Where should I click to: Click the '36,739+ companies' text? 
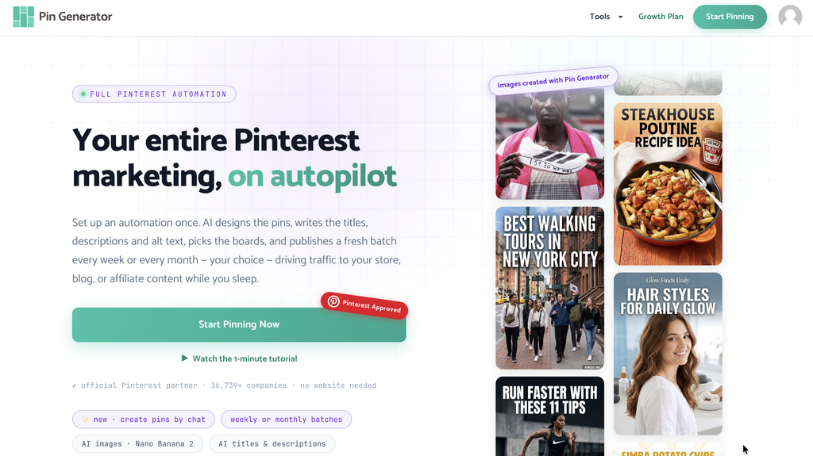click(249, 385)
